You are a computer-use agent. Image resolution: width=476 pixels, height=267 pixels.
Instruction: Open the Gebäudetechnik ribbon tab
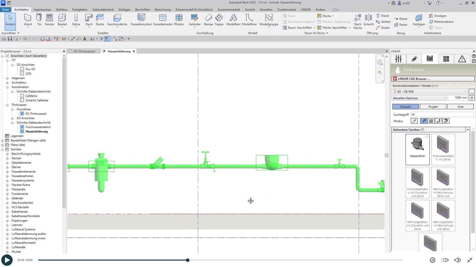pos(103,10)
